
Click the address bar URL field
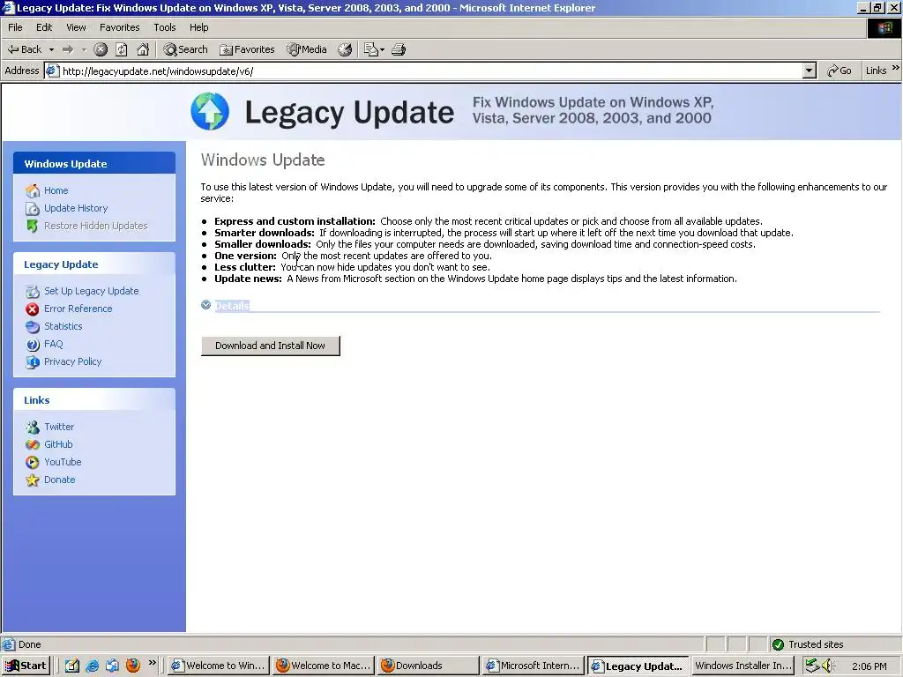click(423, 71)
